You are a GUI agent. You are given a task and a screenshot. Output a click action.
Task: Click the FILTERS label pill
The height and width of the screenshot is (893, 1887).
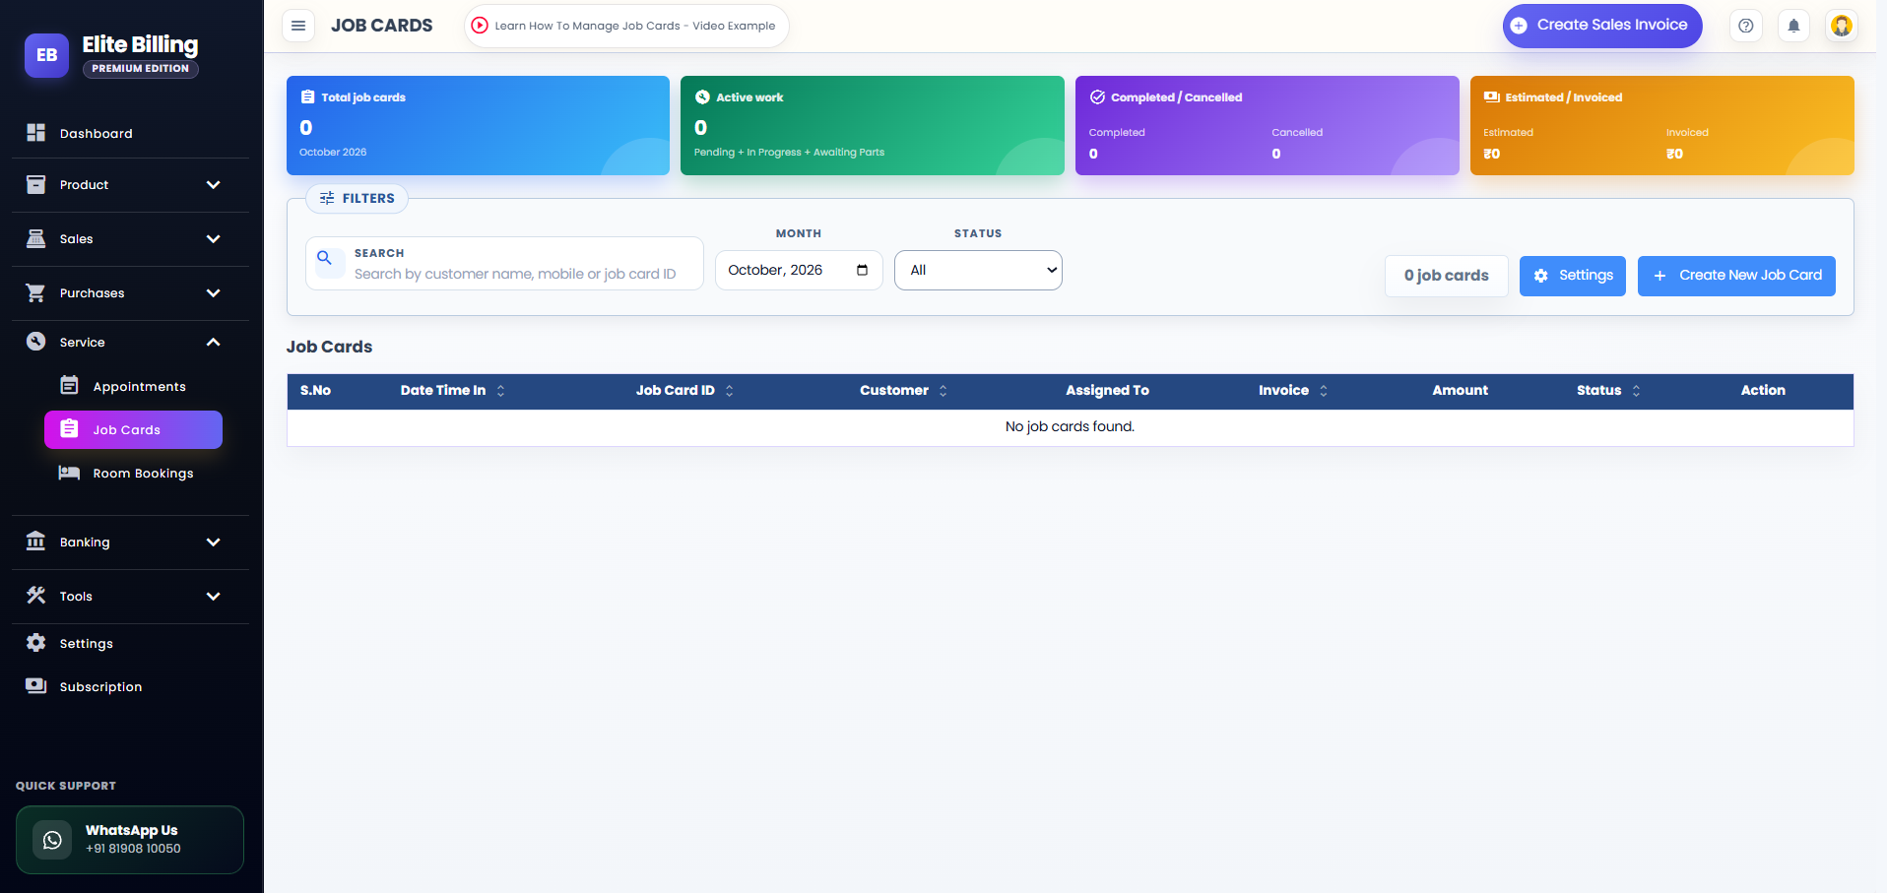[357, 199]
